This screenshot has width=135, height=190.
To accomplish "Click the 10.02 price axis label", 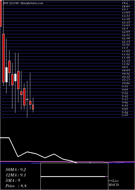I will pyautogui.click(x=126, y=83).
